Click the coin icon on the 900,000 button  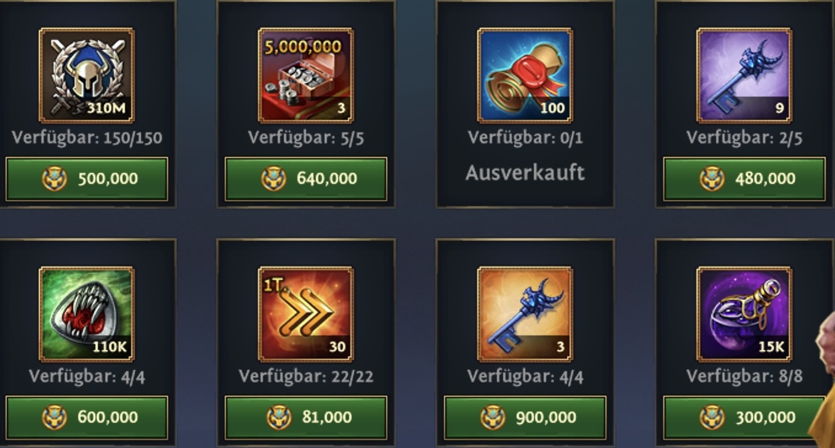[492, 418]
